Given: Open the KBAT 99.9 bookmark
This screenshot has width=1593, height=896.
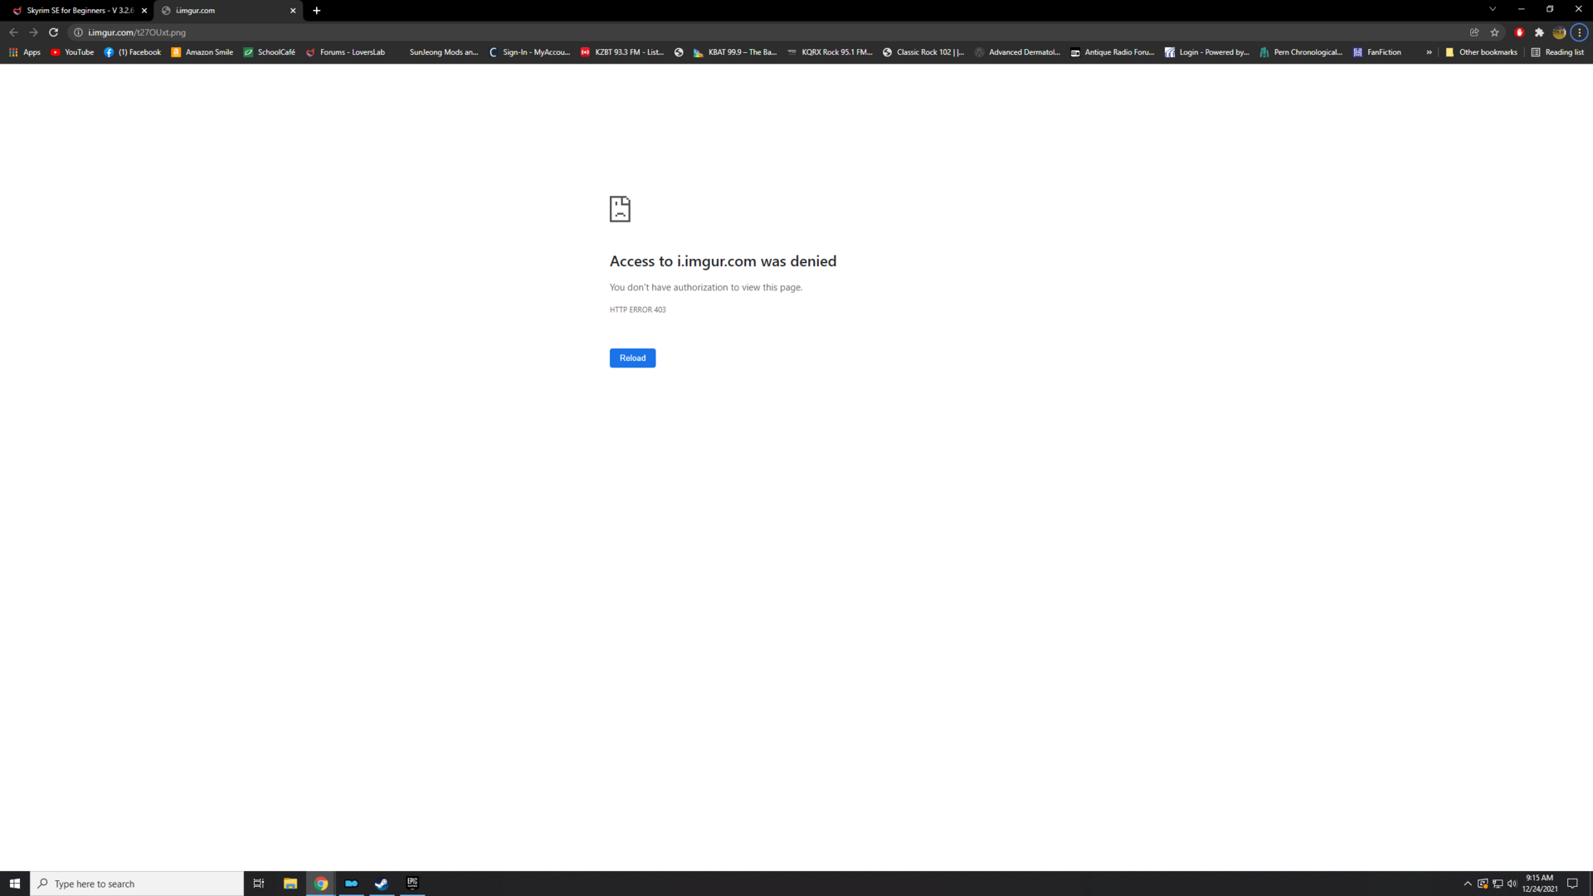Looking at the screenshot, I should (x=735, y=52).
